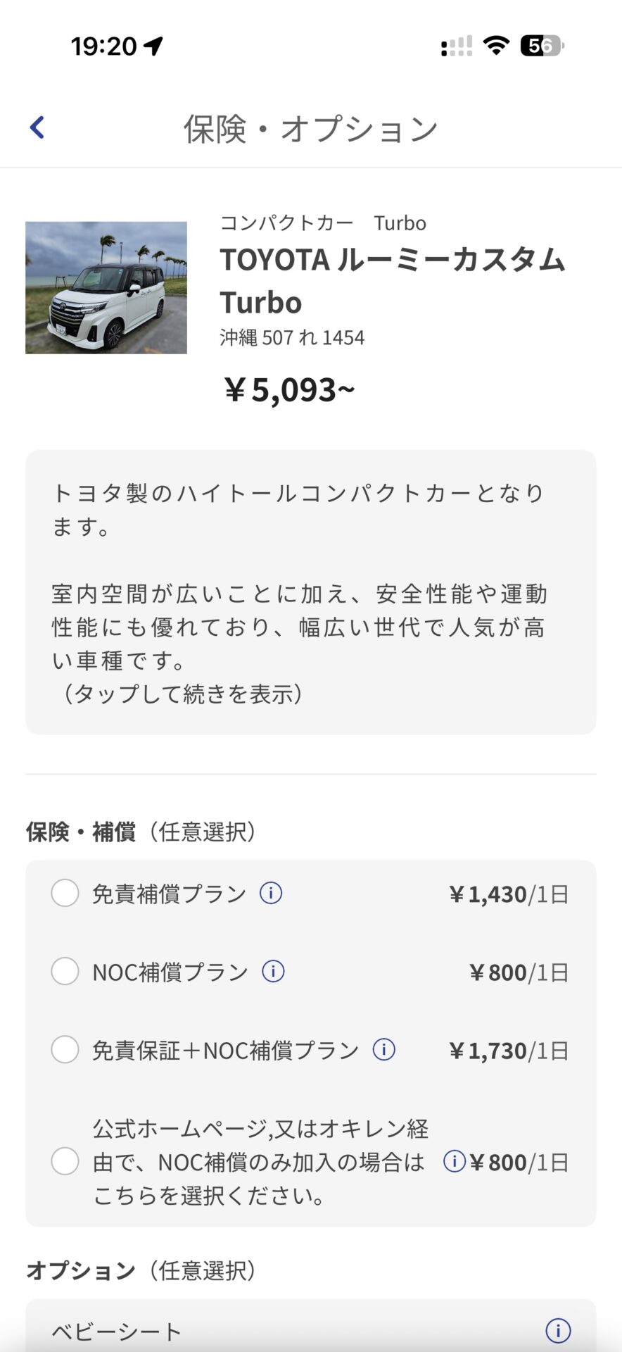Tap the 免責保証＋NOC補償プラン label text
This screenshot has height=1352, width=622.
point(225,1050)
